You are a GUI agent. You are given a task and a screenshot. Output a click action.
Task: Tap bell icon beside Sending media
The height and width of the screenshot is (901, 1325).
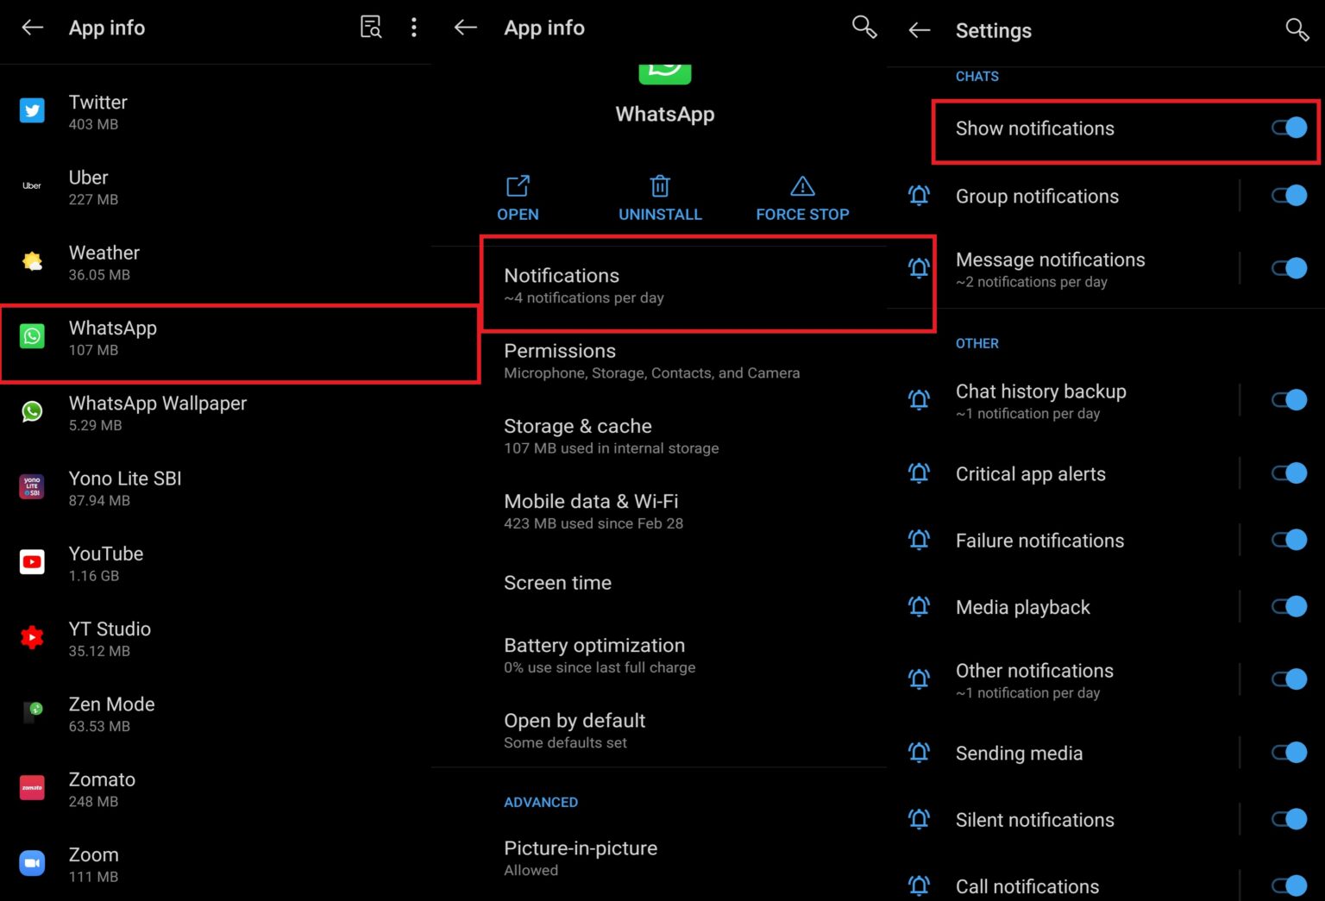click(920, 753)
